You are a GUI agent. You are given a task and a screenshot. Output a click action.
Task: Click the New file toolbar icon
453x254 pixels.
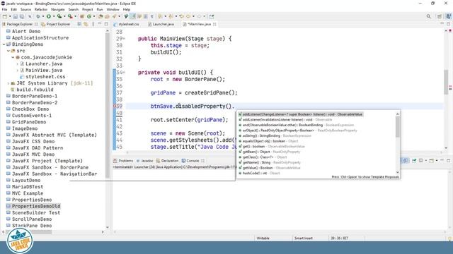click(5, 16)
